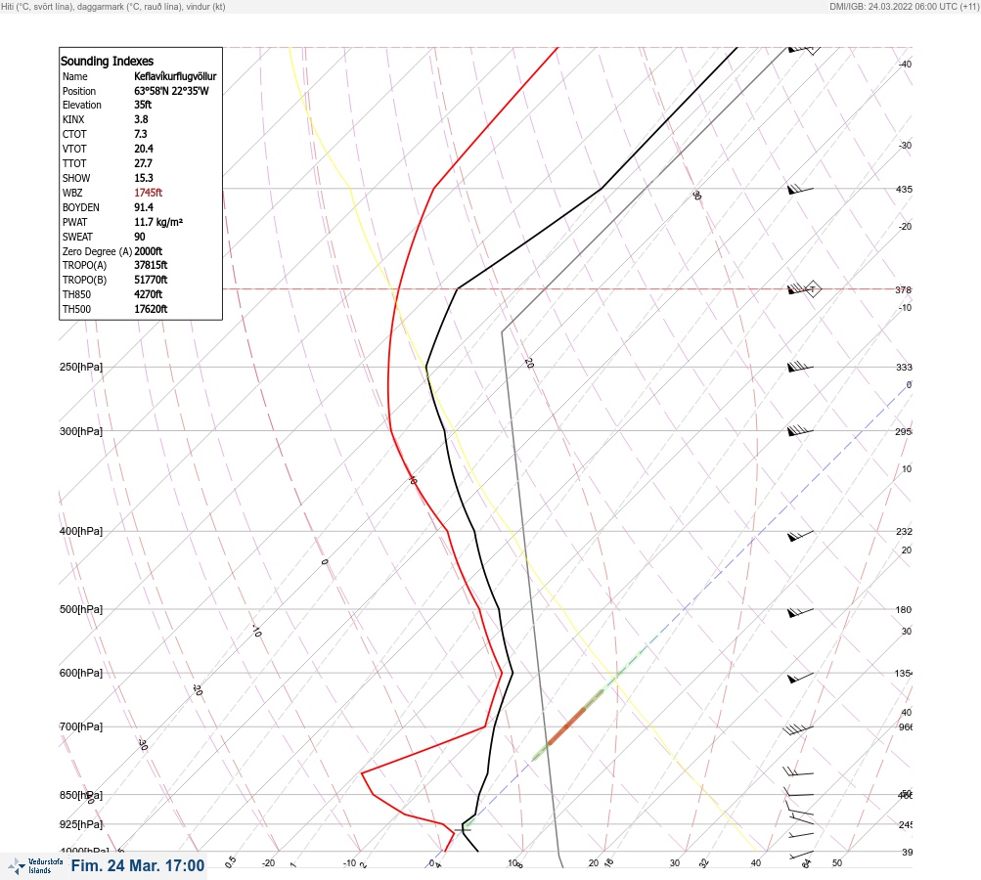
Task: Click the CTOT value '7.3'
Action: pos(141,134)
